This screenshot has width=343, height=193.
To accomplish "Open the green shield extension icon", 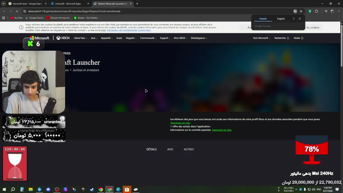I will pyautogui.click(x=310, y=11).
